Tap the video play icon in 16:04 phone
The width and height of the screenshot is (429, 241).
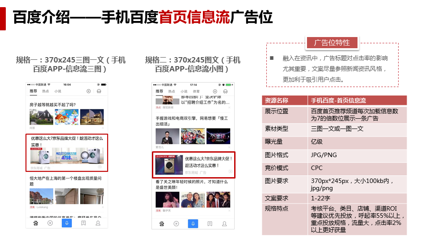point(50,223)
